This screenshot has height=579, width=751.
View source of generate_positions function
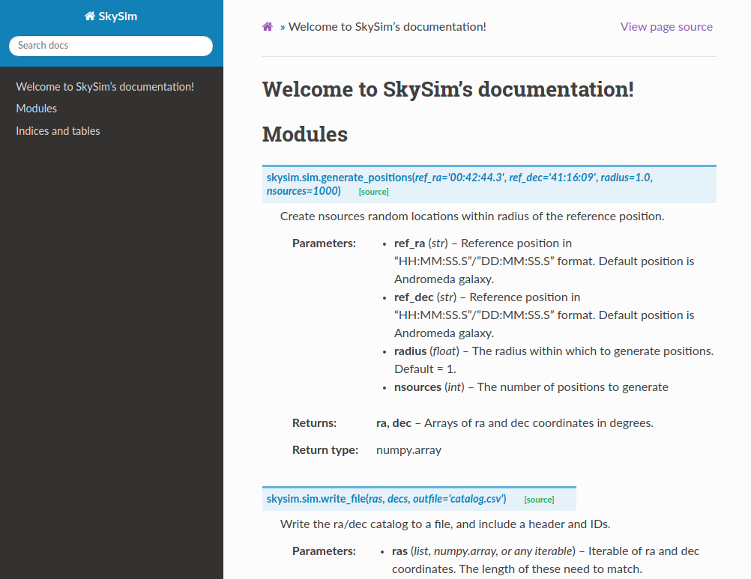tap(373, 192)
